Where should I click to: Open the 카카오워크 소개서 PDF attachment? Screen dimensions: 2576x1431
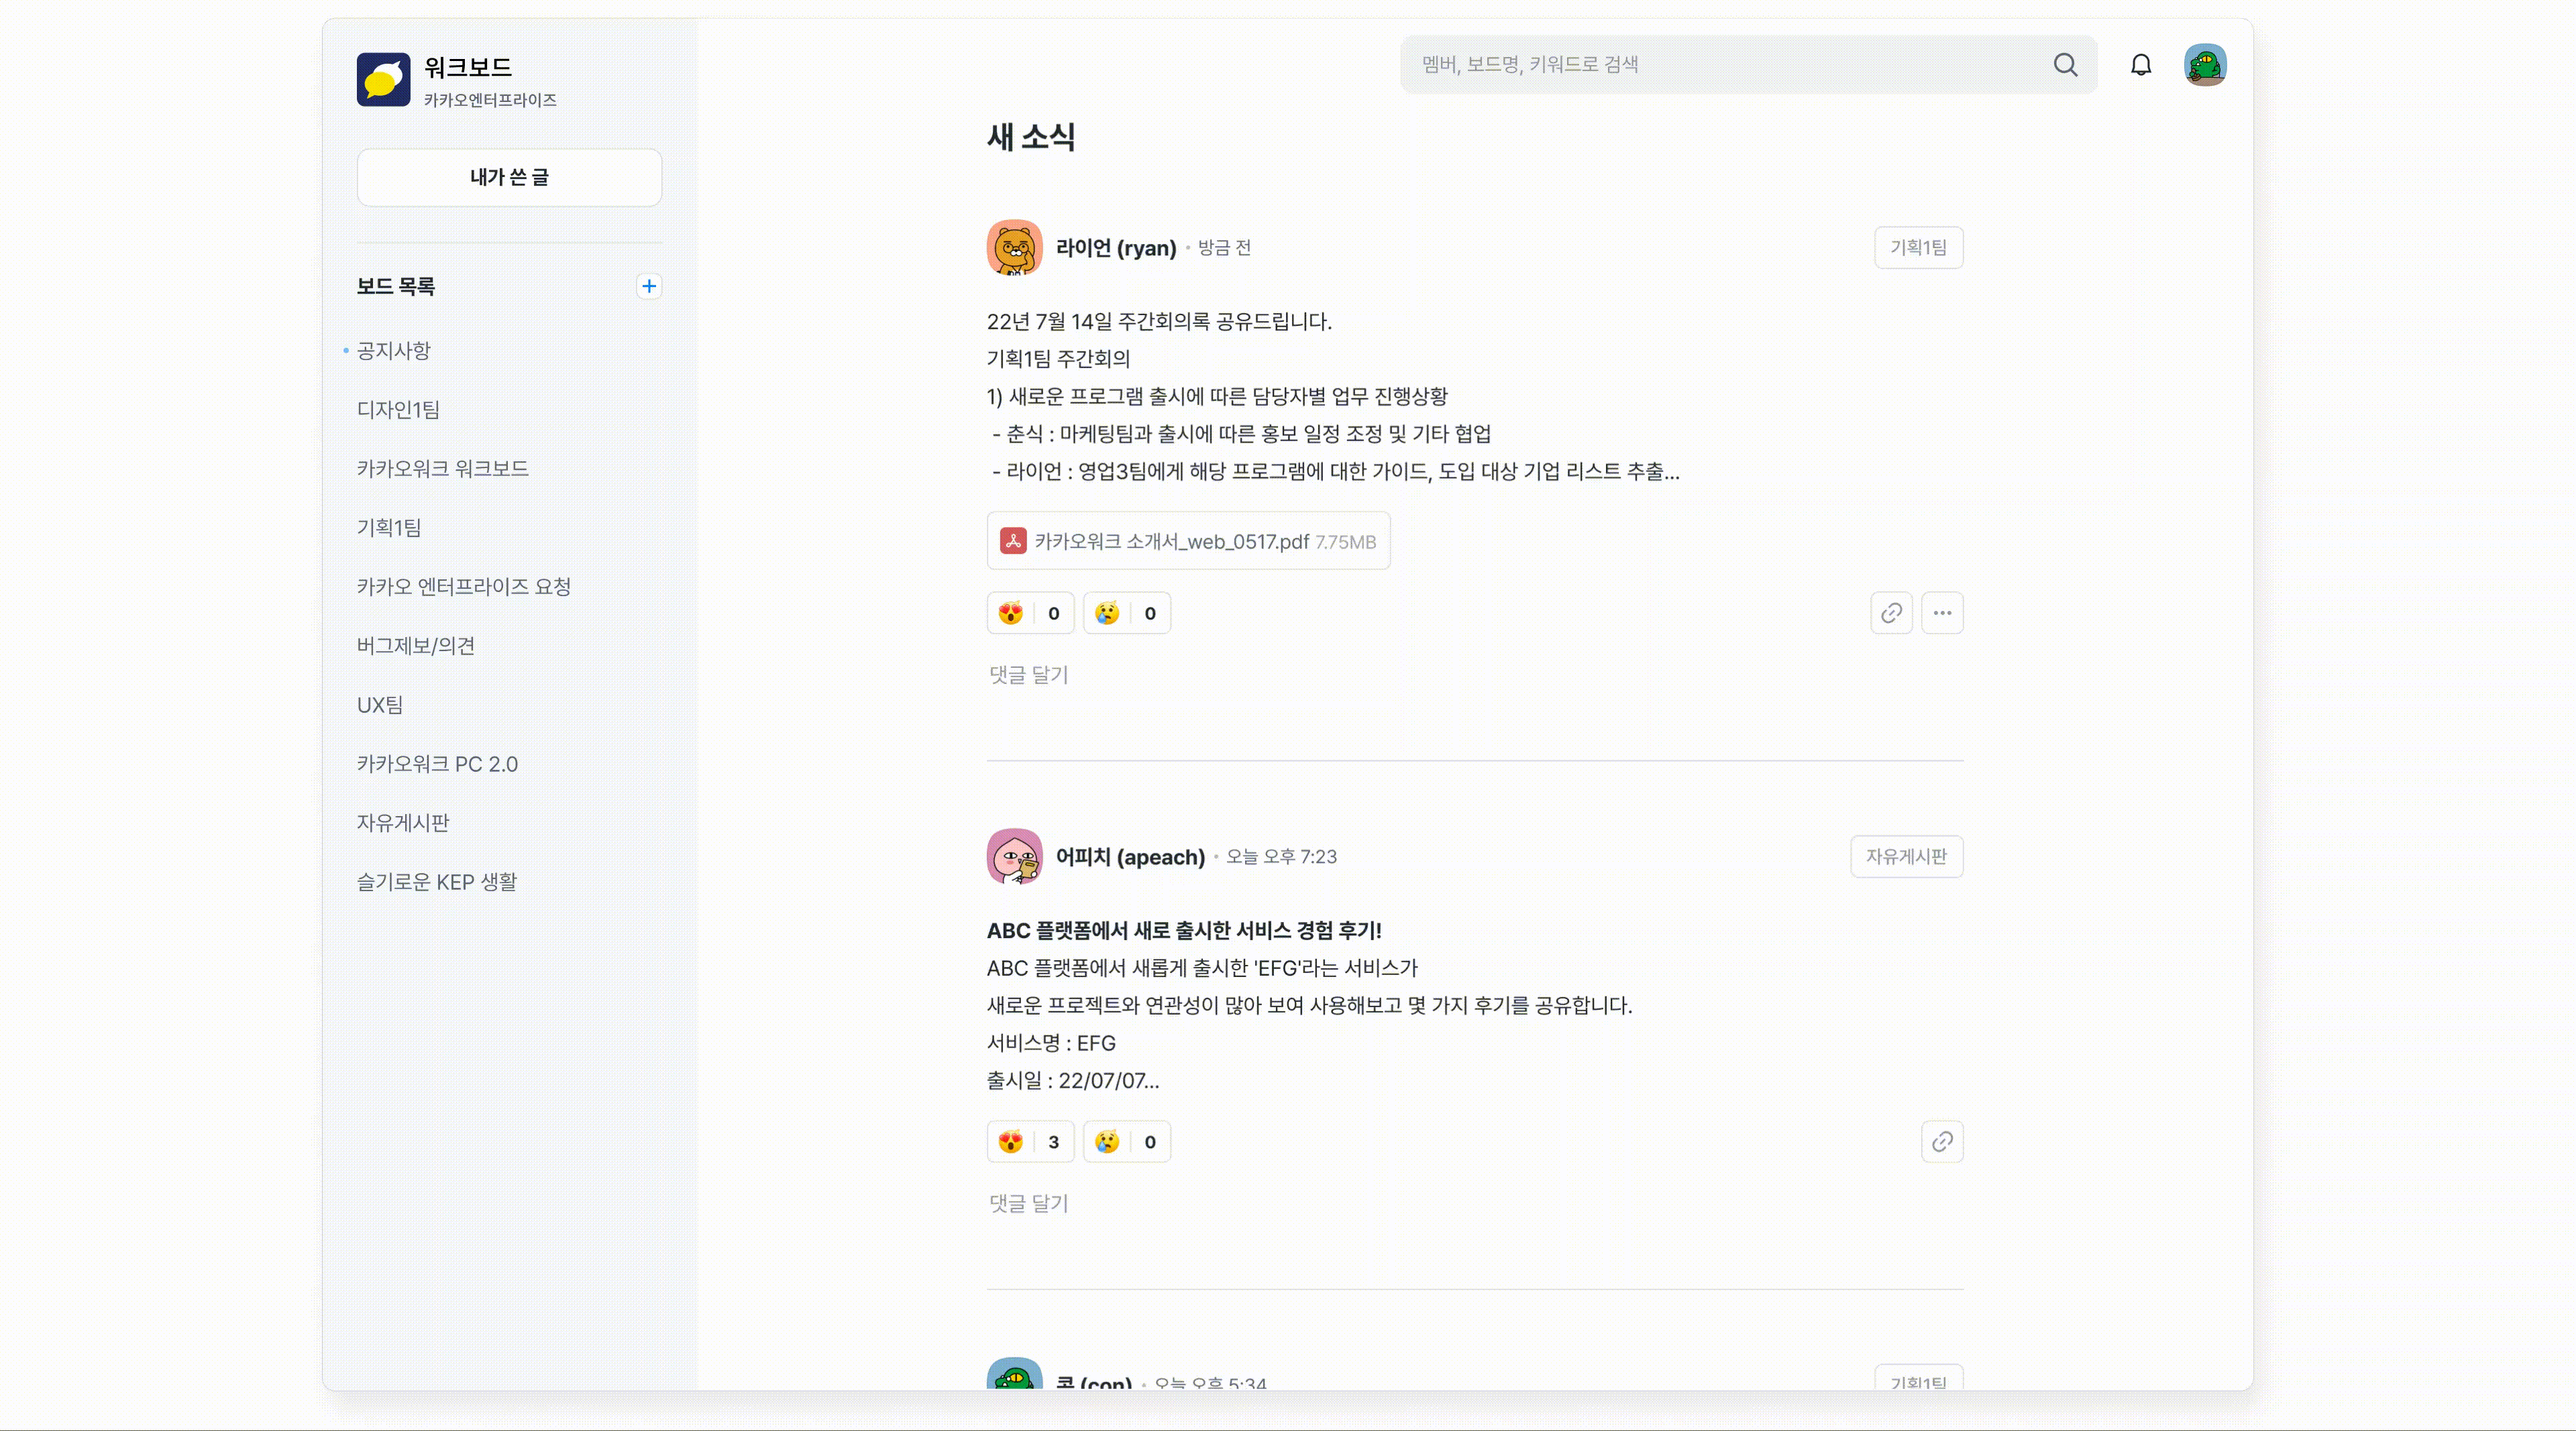1188,542
